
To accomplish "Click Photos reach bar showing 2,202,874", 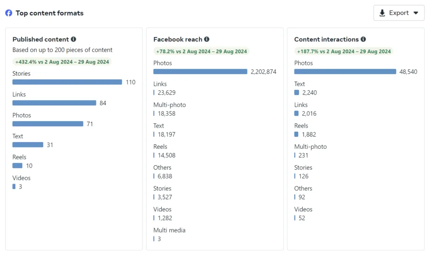I will click(x=200, y=72).
